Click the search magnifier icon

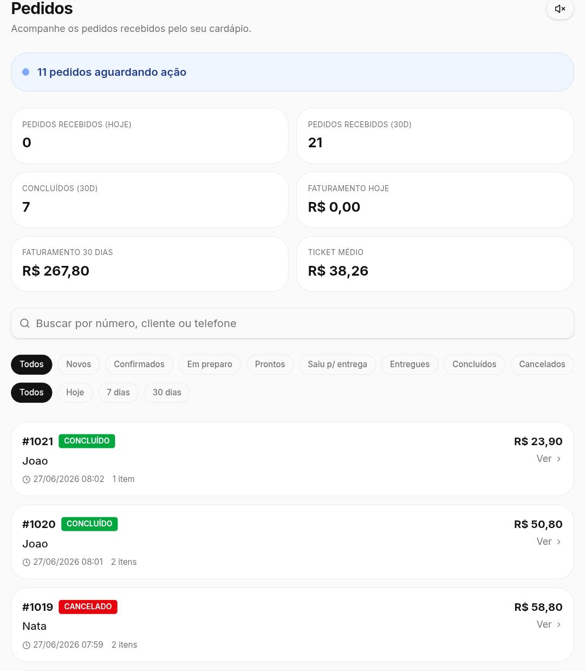[25, 323]
